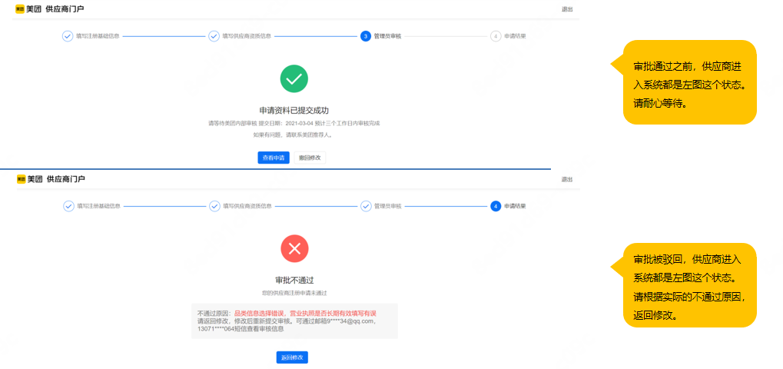783x369 pixels.
Task: Select the 申请结果 step label in the bottom stepper
Action: tap(515, 206)
